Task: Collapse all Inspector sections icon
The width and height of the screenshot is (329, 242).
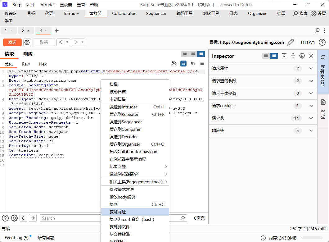Action: (x=293, y=56)
